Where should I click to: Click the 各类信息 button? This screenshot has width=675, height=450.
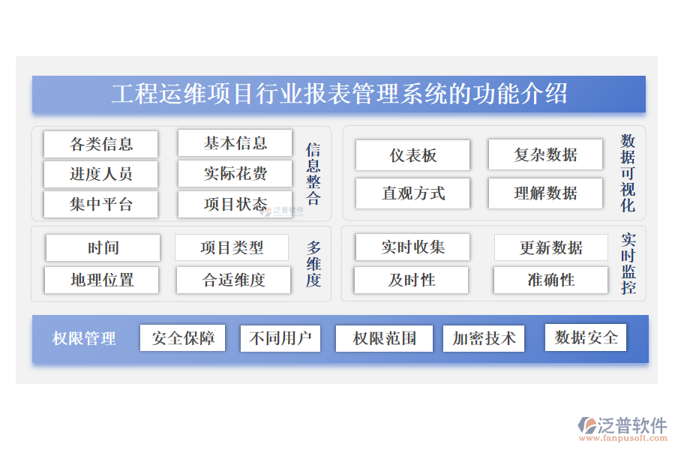tap(101, 144)
